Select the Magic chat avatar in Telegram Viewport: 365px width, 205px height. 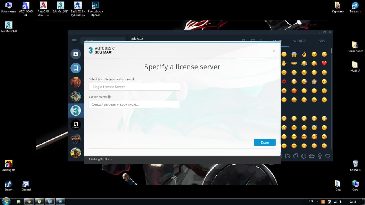(76, 139)
